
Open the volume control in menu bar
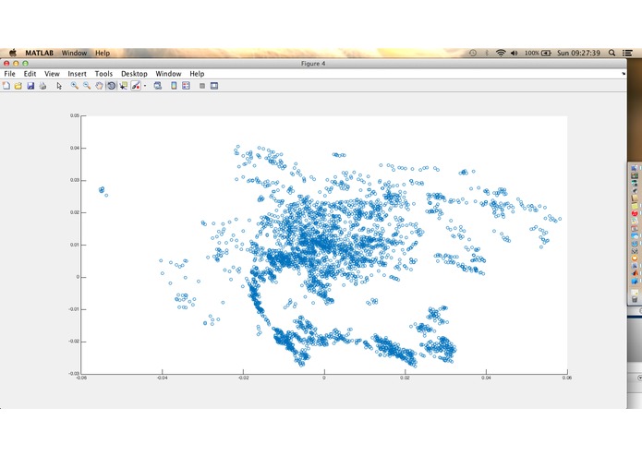515,53
